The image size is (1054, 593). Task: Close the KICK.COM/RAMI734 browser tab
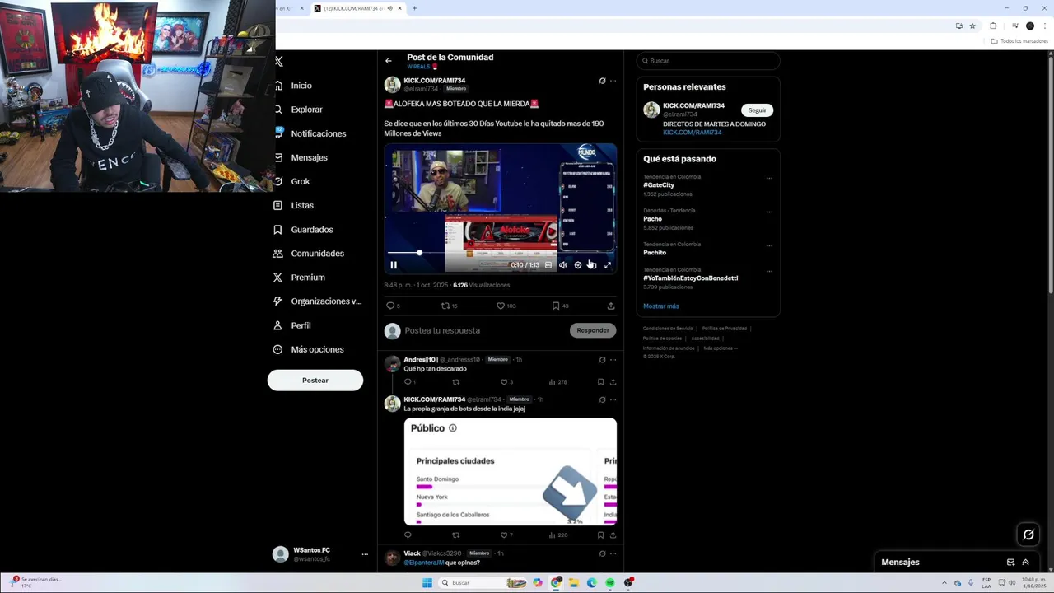click(399, 8)
